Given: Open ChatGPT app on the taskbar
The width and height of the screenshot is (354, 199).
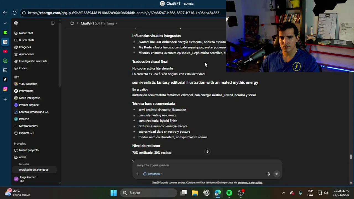Looking at the screenshot, I should coord(206,193).
